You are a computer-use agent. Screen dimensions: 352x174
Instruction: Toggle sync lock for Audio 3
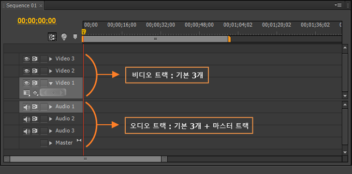[x=35, y=131]
